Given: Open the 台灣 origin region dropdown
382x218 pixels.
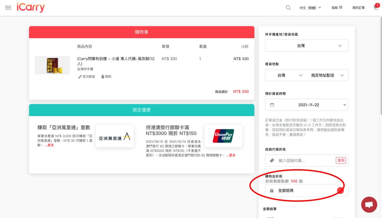Looking at the screenshot, I should (307, 46).
